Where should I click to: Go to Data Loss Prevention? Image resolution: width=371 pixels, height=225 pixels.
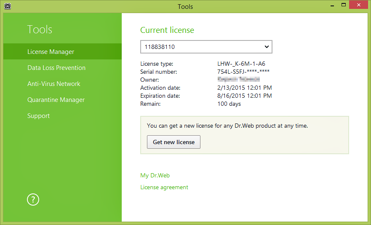click(56, 68)
